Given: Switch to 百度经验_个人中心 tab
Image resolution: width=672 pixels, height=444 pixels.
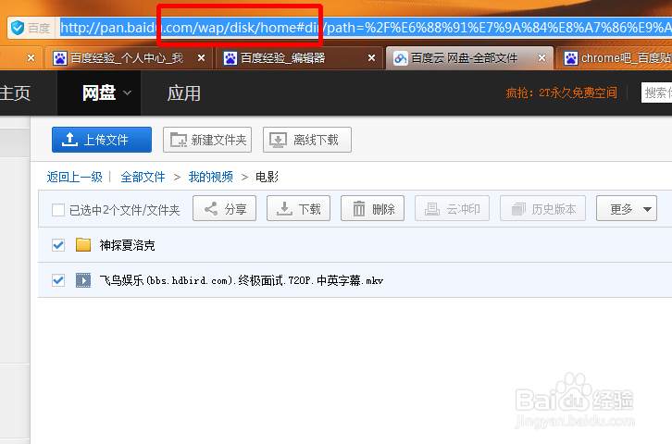Looking at the screenshot, I should click(x=127, y=57).
